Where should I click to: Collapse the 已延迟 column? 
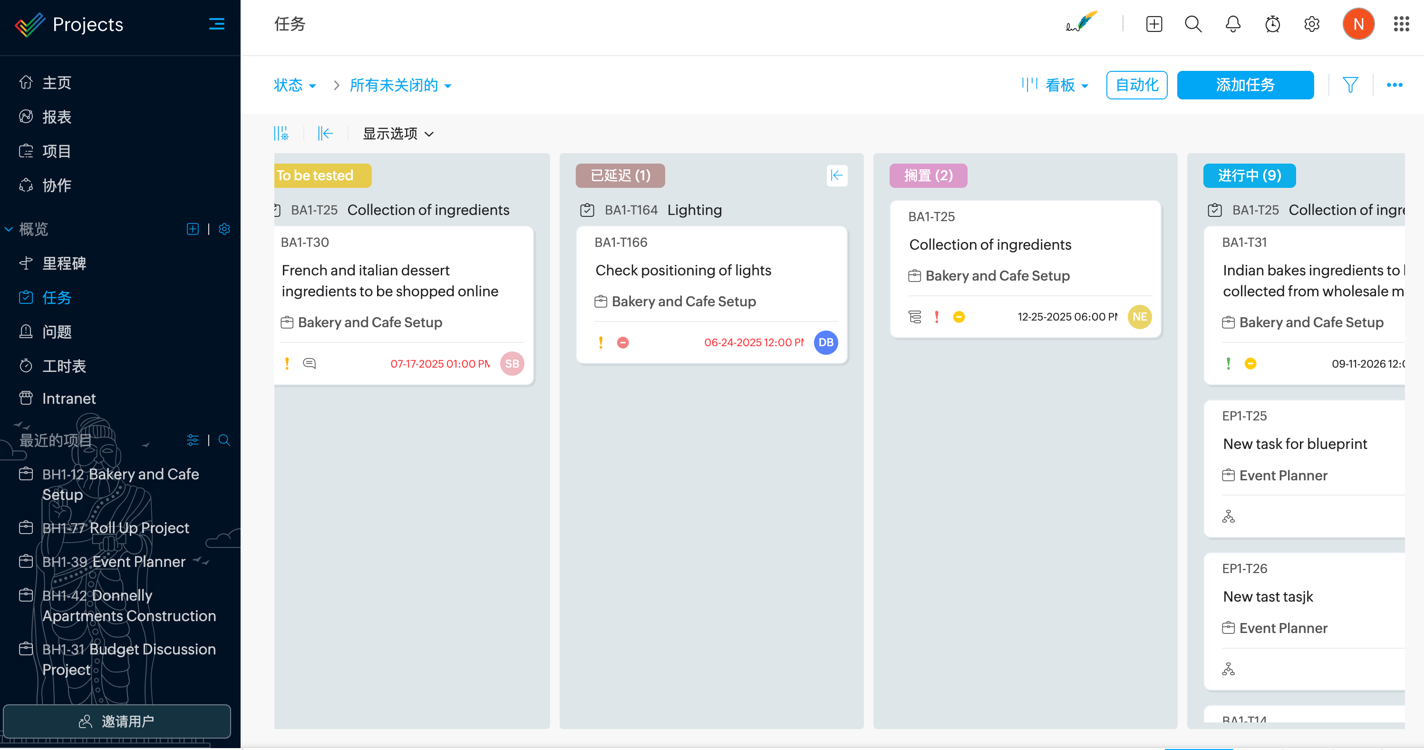pos(836,175)
